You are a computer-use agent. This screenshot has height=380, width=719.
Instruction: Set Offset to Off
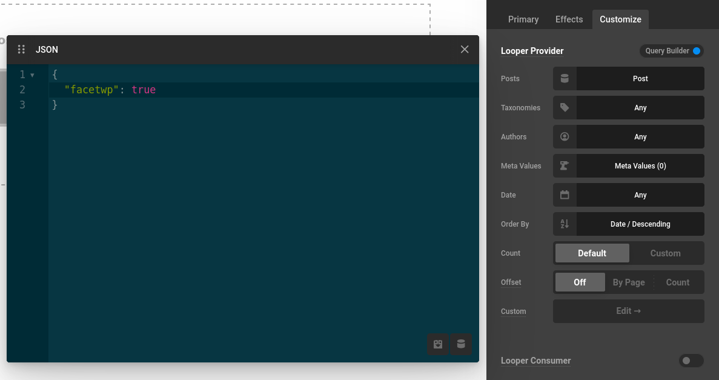(x=580, y=282)
